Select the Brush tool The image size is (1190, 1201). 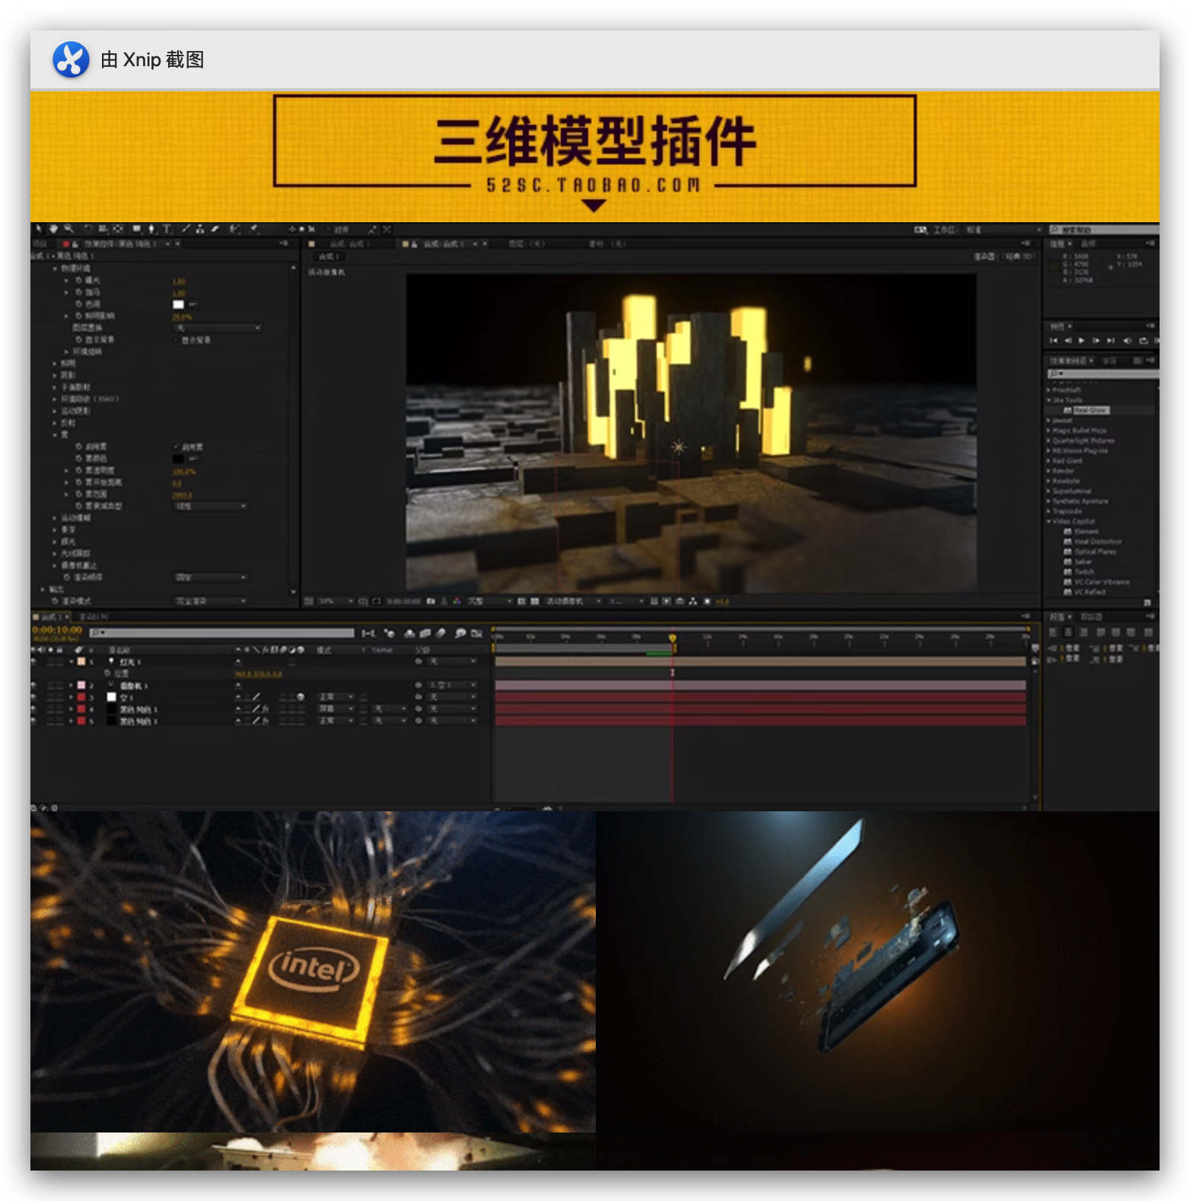pyautogui.click(x=186, y=229)
